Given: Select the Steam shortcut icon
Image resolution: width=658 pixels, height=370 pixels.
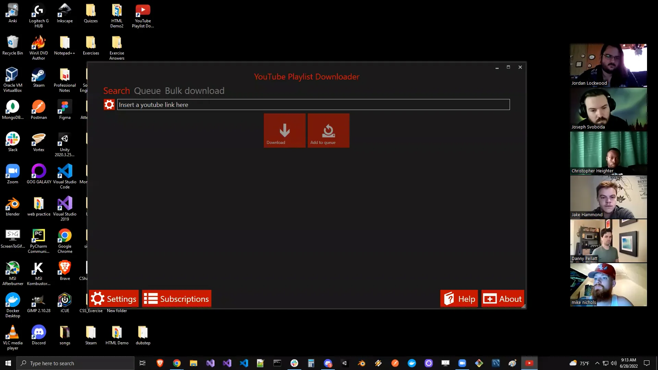Looking at the screenshot, I should pyautogui.click(x=39, y=78).
